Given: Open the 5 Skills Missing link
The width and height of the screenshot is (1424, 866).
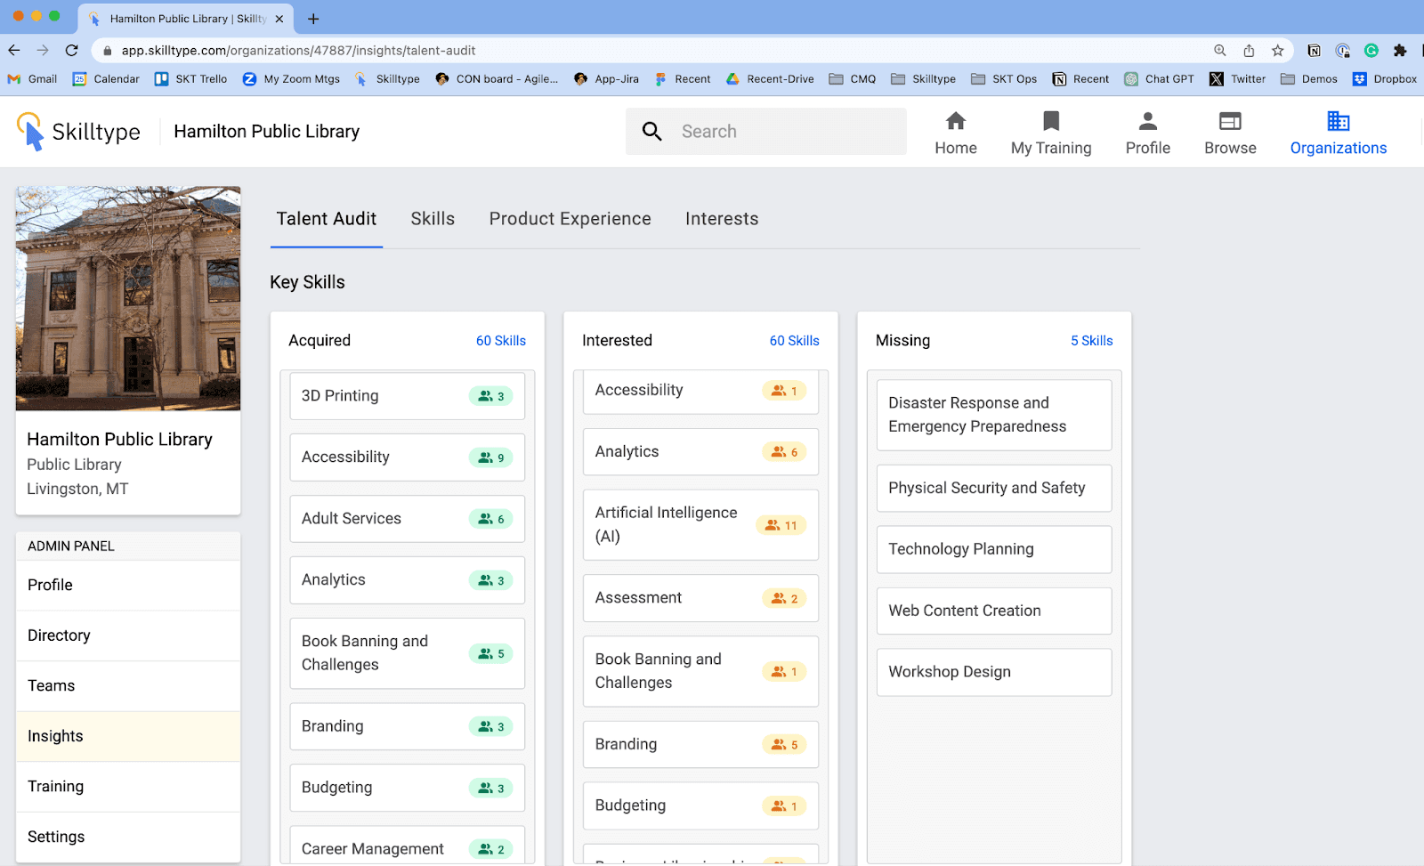Looking at the screenshot, I should click(x=1092, y=341).
